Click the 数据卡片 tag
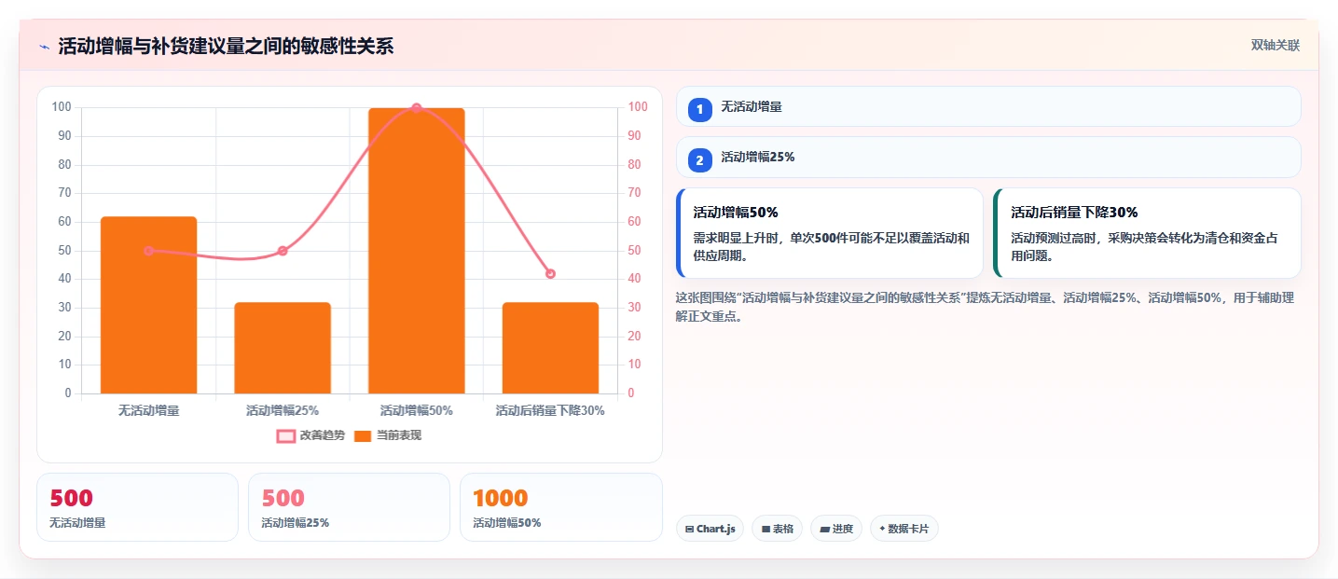The image size is (1338, 579). point(903,529)
